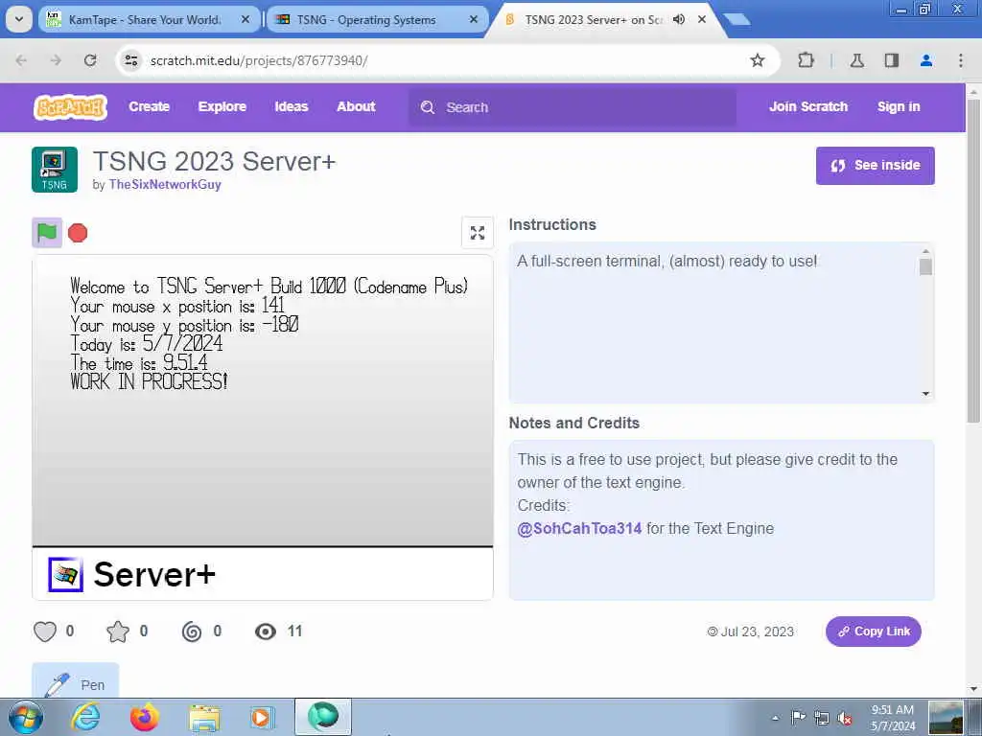982x736 pixels.
Task: Launch Internet Explorer from taskbar
Action: 85,717
